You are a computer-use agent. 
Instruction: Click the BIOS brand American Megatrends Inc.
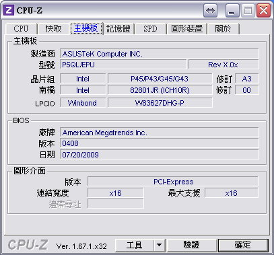[160, 133]
